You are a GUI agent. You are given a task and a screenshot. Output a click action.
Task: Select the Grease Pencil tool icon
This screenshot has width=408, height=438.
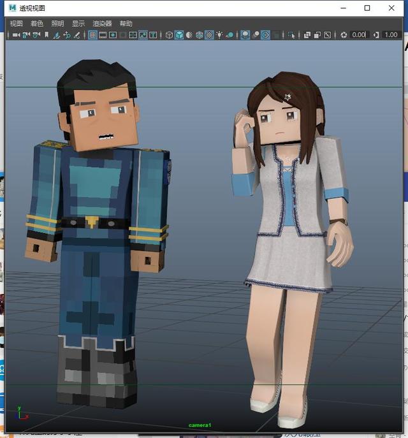[77, 35]
